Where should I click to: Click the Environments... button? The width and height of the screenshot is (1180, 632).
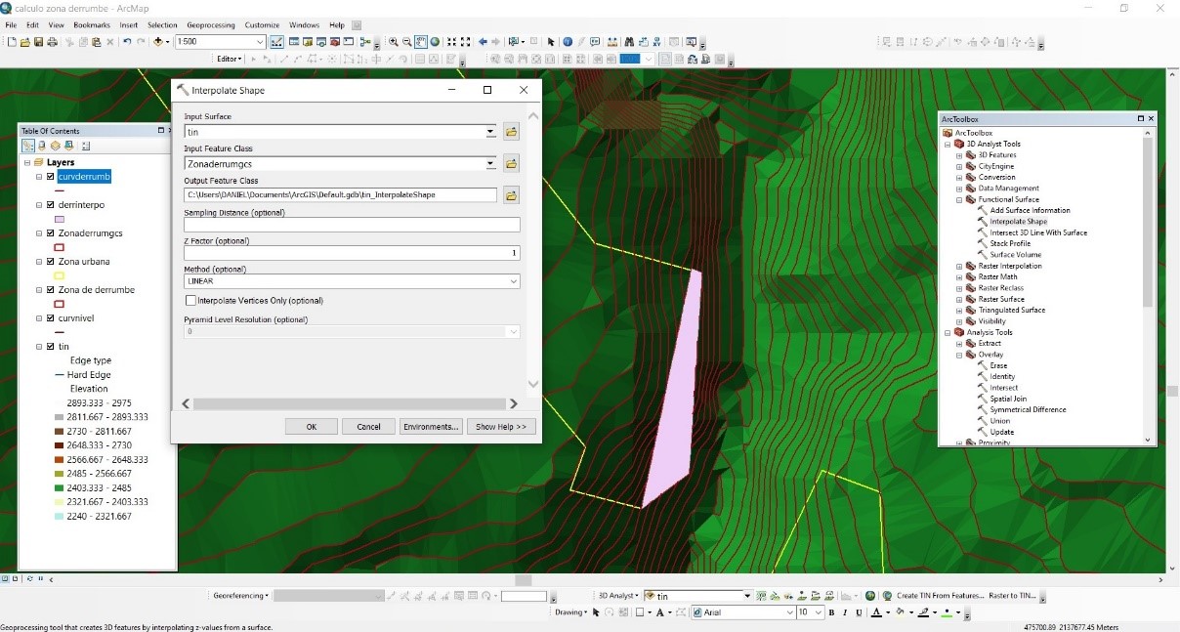pyautogui.click(x=430, y=427)
